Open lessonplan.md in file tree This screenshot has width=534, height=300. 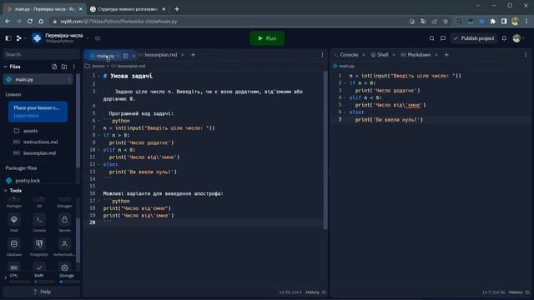39,153
